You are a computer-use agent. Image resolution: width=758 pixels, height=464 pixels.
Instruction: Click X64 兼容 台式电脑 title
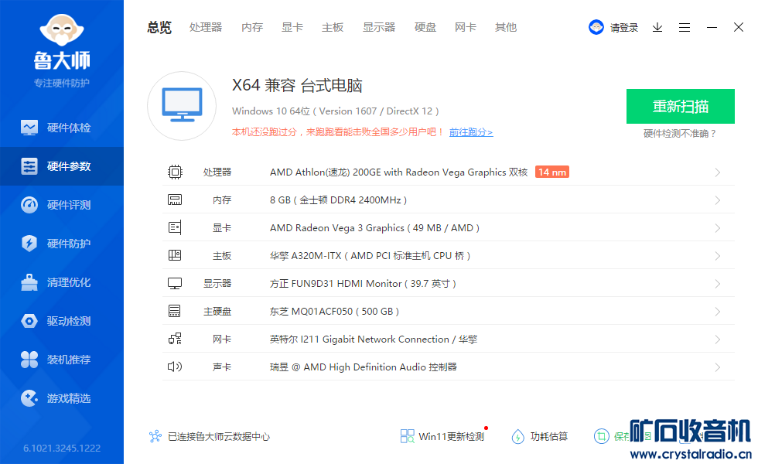point(297,85)
